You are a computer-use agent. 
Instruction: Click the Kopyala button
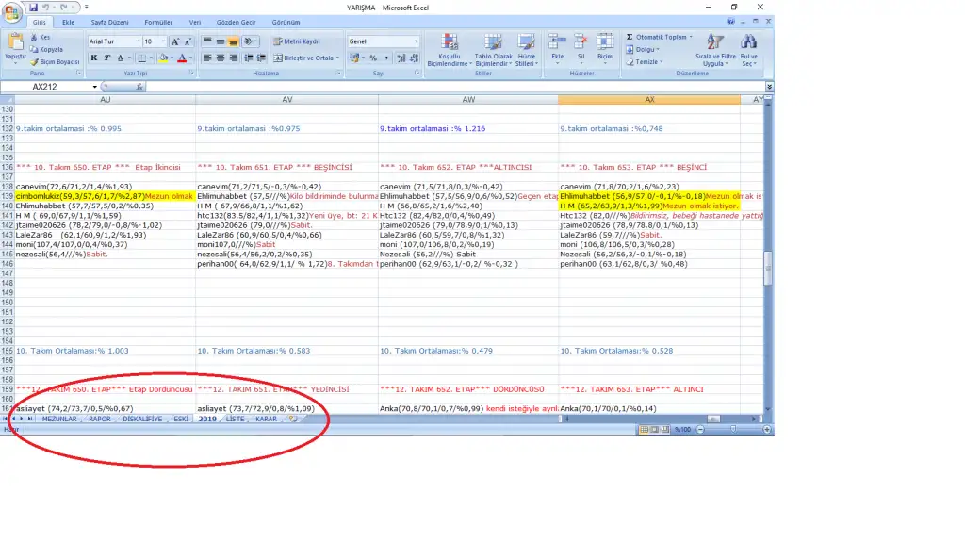tap(47, 49)
